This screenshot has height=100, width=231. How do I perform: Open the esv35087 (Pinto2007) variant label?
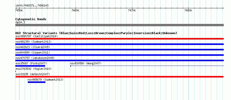(31, 63)
